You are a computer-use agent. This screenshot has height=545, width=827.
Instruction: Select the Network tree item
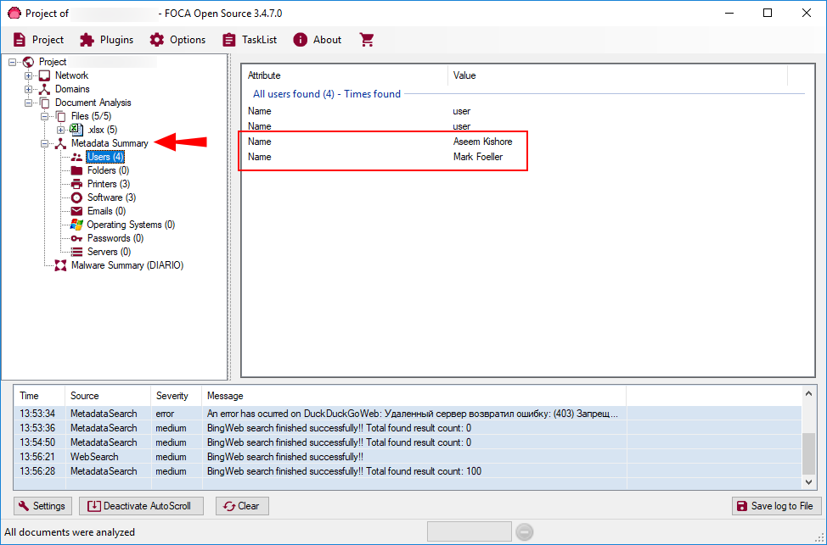click(x=71, y=75)
